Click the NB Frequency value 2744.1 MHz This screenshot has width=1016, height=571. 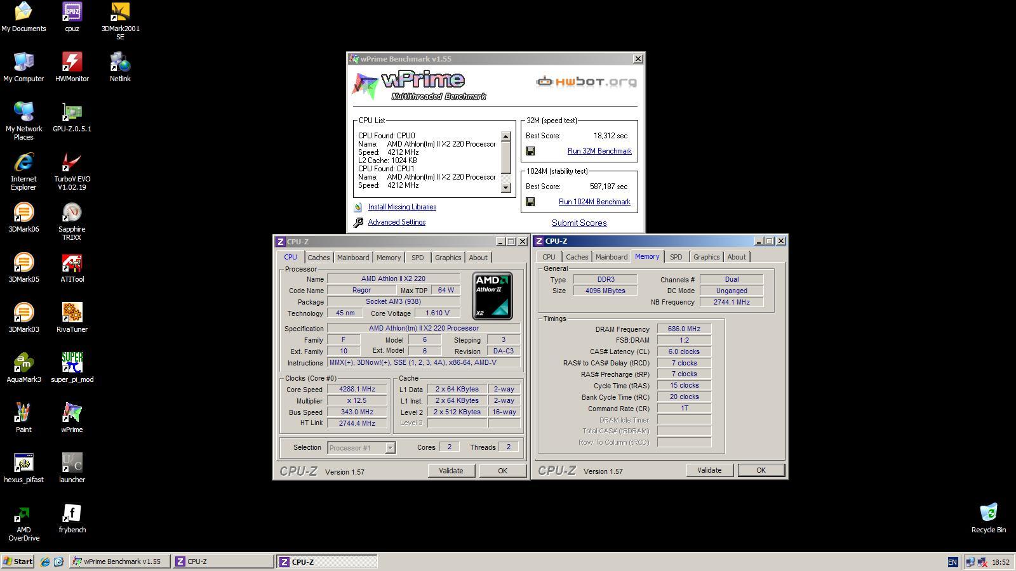click(732, 302)
